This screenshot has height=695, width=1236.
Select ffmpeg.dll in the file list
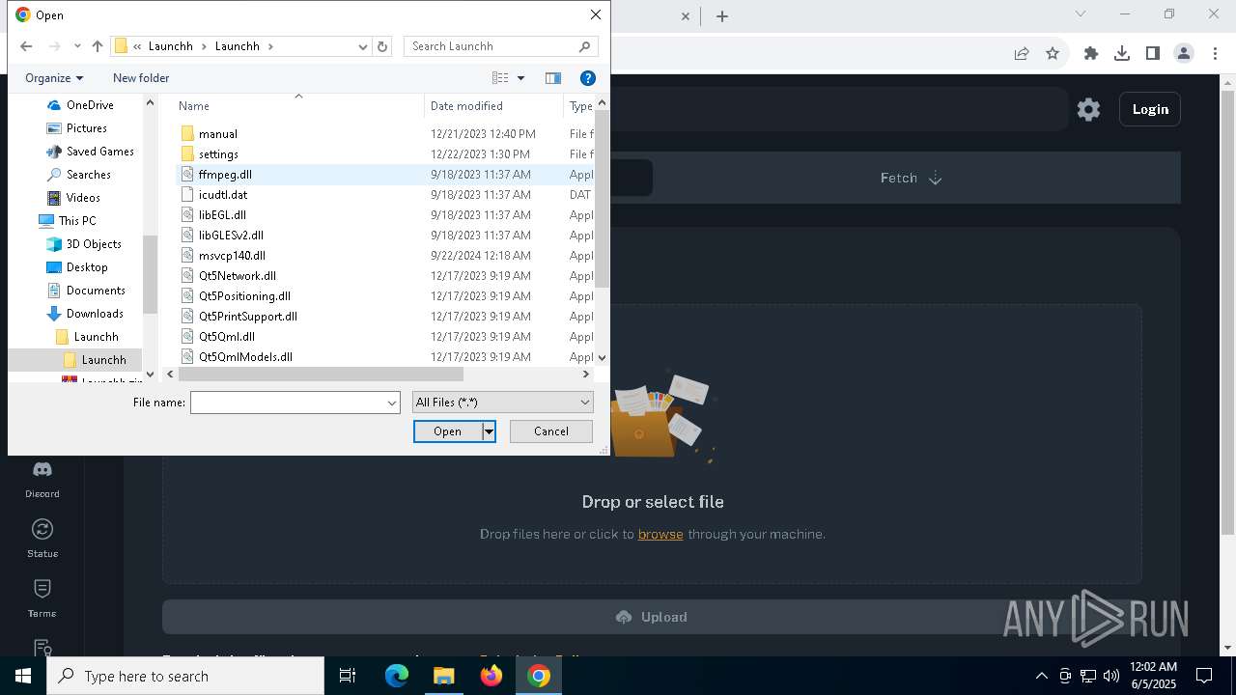tap(225, 175)
